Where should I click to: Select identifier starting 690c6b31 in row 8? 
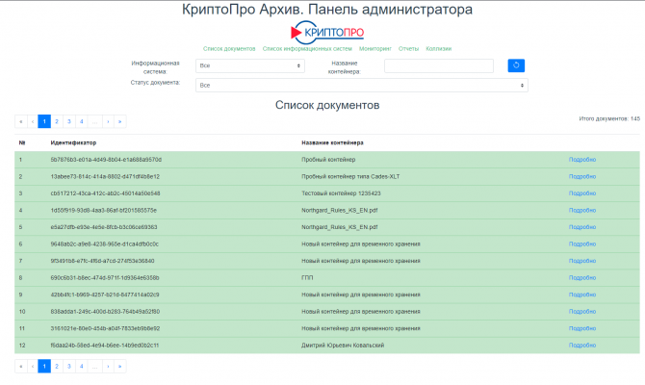[x=105, y=277]
